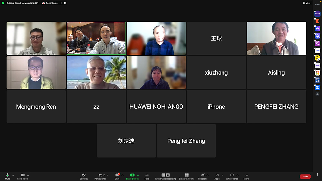The height and width of the screenshot is (181, 322).
Task: Stop Video camera button
Action: (x=23, y=176)
